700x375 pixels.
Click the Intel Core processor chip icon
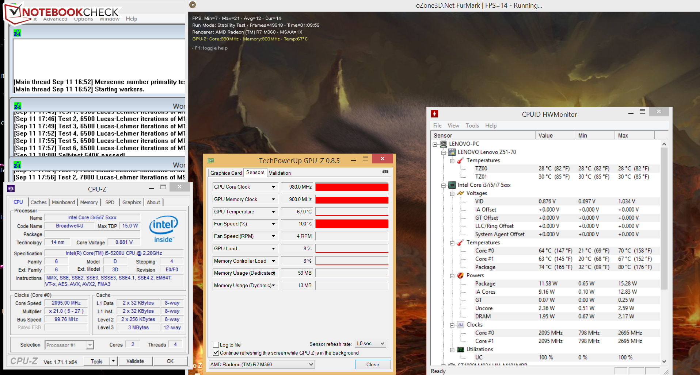point(452,185)
